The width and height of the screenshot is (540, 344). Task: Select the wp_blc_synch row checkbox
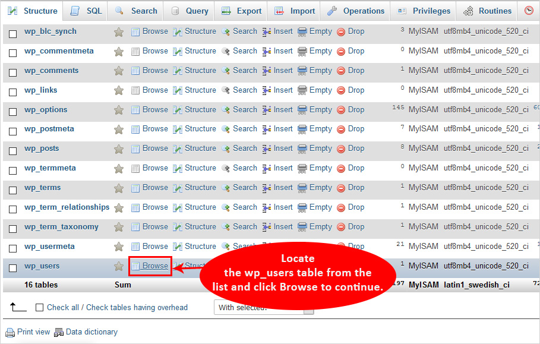click(x=13, y=34)
